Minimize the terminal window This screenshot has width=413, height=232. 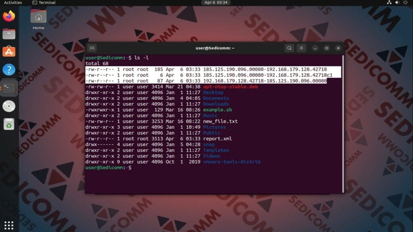click(x=315, y=48)
